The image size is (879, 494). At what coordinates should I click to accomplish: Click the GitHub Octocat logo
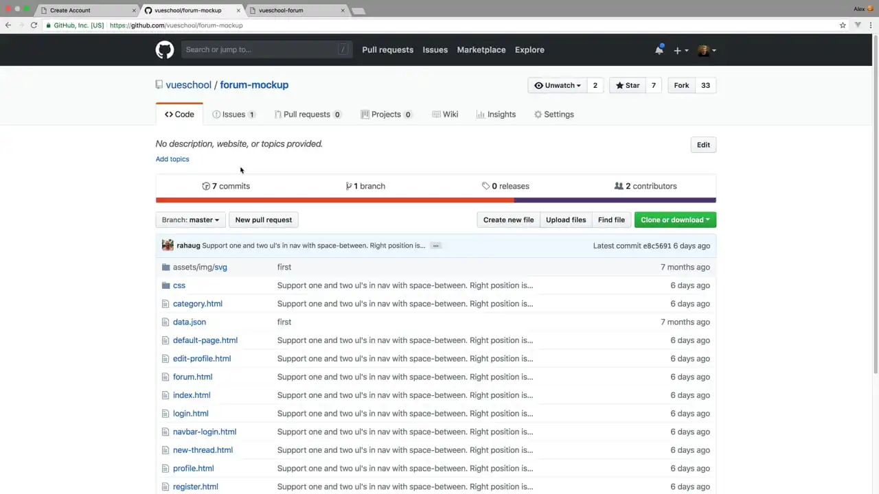pyautogui.click(x=165, y=50)
